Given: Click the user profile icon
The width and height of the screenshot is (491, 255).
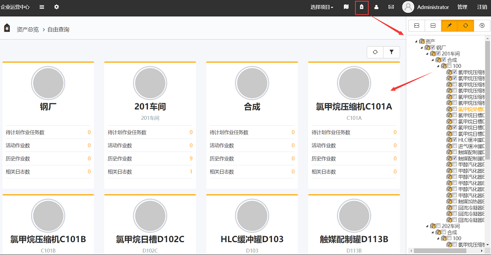Looking at the screenshot, I should pos(377,7).
